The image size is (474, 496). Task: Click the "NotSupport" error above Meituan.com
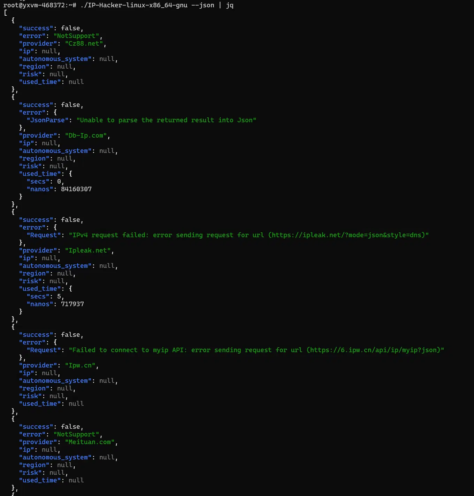click(x=76, y=434)
